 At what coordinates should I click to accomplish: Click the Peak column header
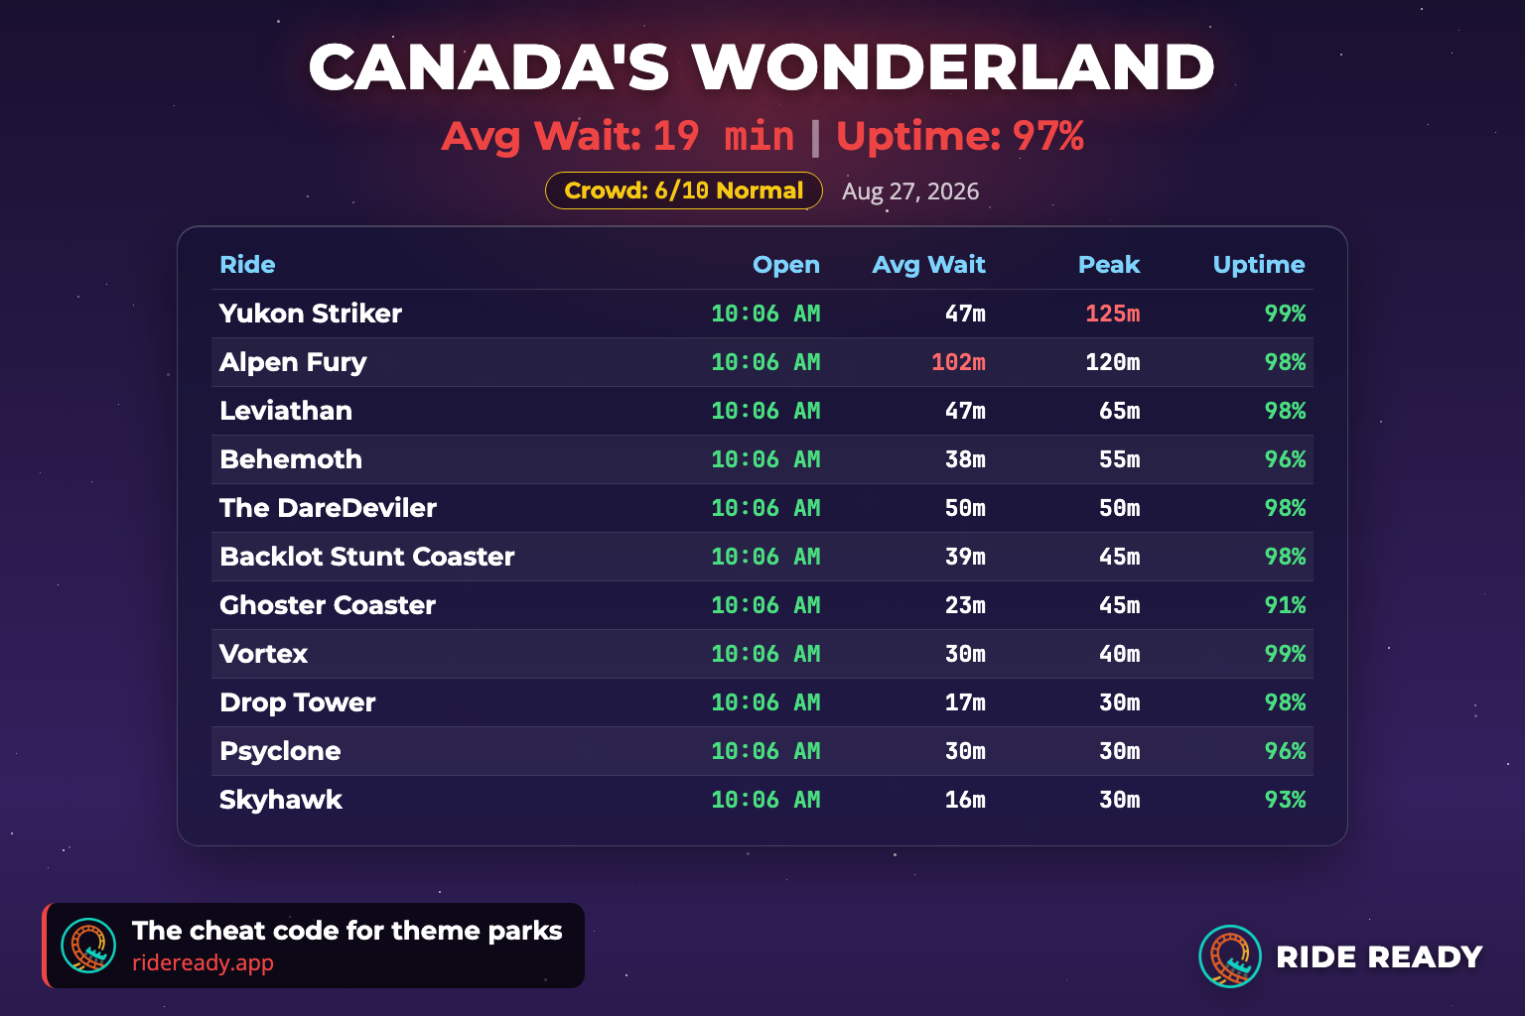click(x=1109, y=265)
